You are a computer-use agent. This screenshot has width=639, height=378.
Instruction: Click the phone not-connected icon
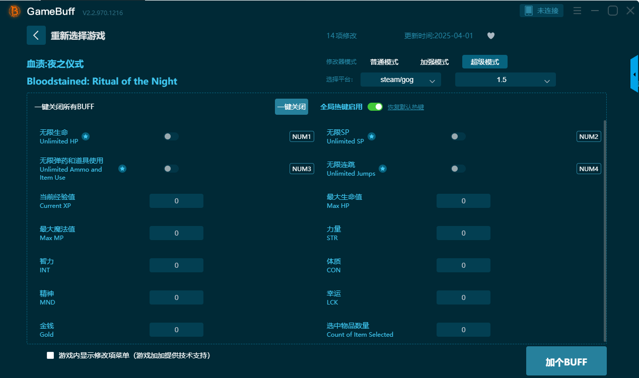[x=528, y=11]
